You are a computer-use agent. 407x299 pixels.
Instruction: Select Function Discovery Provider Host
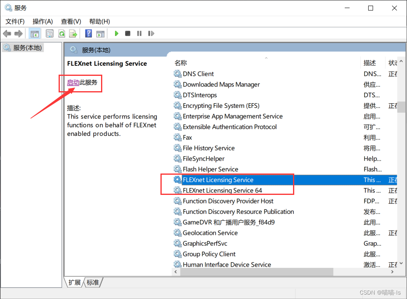[x=285, y=201]
